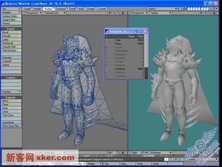
Task: Open the Surface Editor
Action: [11, 16]
